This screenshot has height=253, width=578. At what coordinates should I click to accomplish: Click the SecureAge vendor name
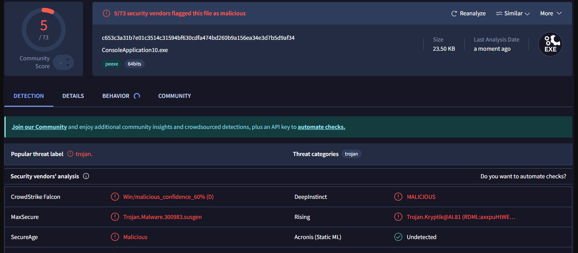pos(24,237)
